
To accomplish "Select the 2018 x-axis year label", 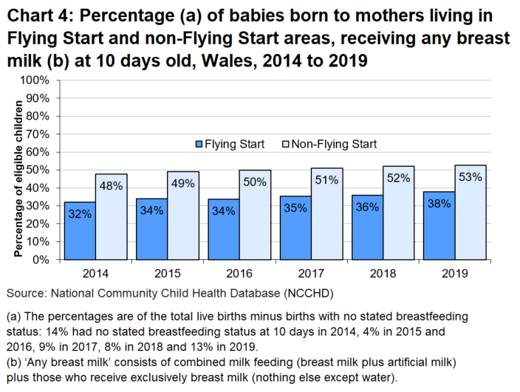I will click(x=383, y=271).
